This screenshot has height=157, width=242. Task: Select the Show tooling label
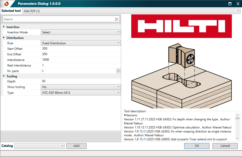click(16, 87)
